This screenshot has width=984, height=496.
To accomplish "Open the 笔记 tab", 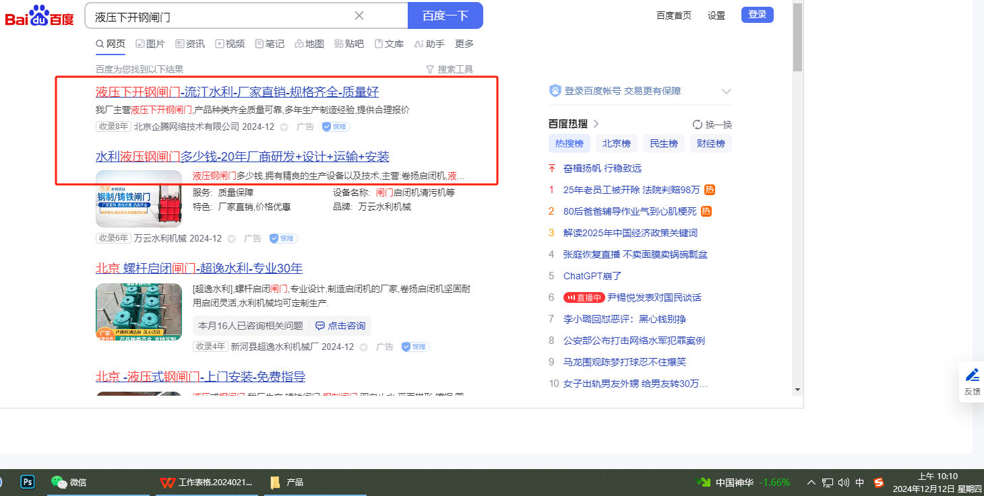I will pos(270,44).
